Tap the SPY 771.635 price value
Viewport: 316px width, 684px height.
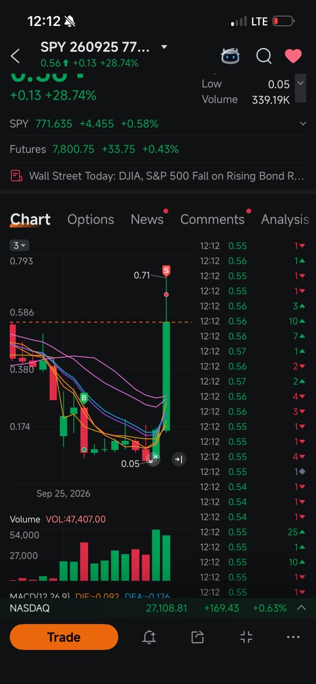54,124
